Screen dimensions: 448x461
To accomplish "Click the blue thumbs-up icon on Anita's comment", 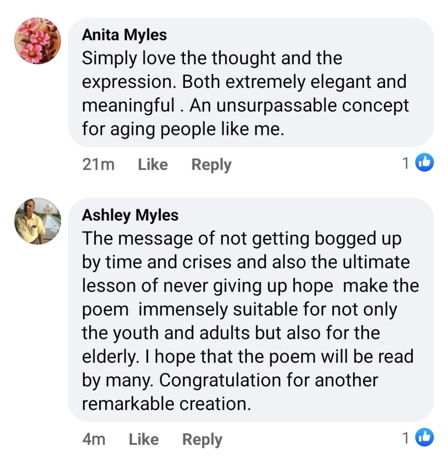I will (424, 163).
